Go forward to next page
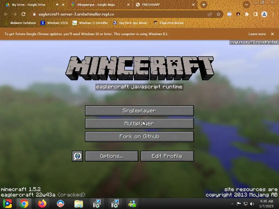279x209 pixels. (15, 14)
